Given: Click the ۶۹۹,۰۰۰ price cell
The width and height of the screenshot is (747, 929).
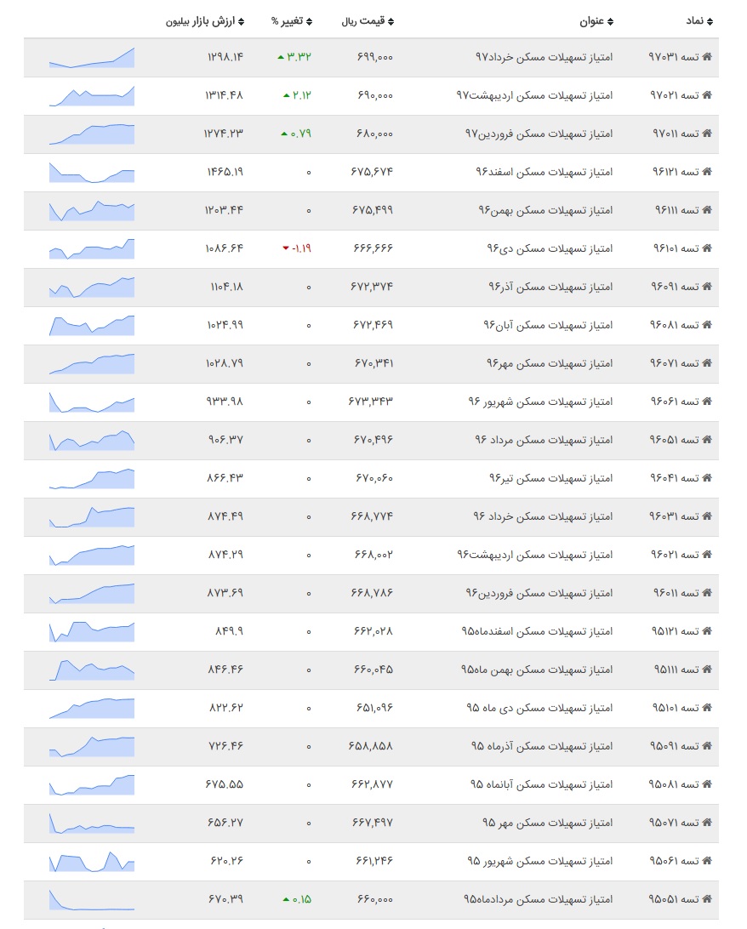Looking at the screenshot, I should [375, 58].
